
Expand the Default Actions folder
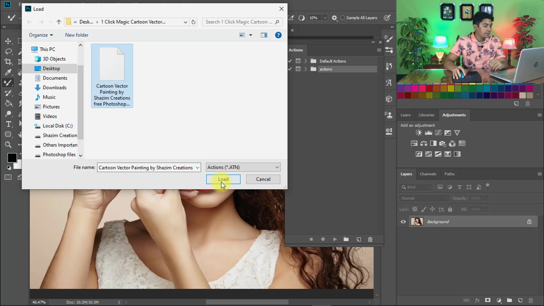click(305, 61)
